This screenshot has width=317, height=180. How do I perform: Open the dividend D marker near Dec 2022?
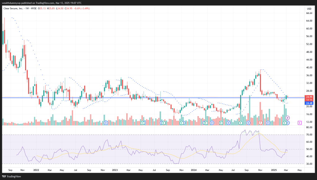[106, 123]
